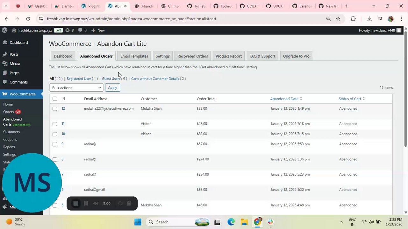This screenshot has width=408, height=229.
Task: Open Reports in WooCommerce submenu
Action: 9,147
